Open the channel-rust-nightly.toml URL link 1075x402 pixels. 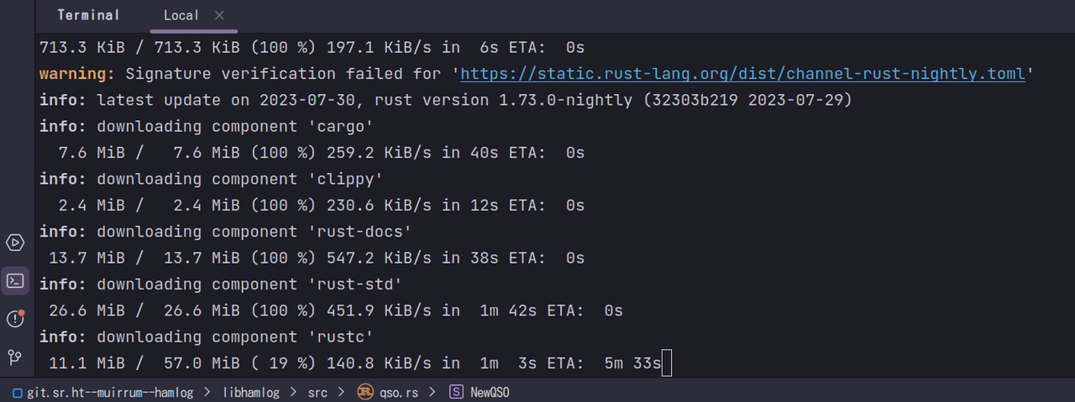(x=742, y=74)
